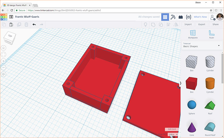Click the Invite people icon
The height and width of the screenshot is (138, 224).
point(213,17)
